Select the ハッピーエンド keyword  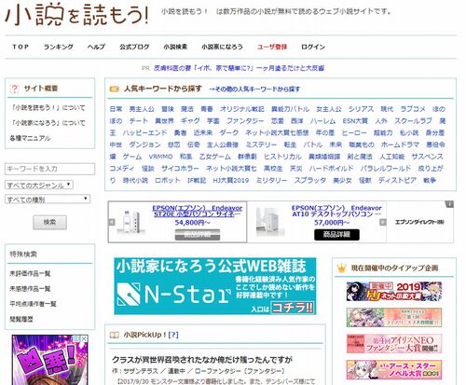point(144,132)
